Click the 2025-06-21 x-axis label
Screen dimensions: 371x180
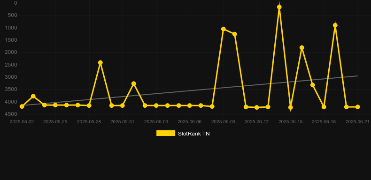coord(357,122)
